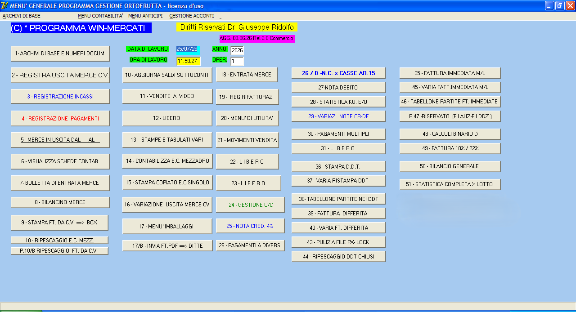The image size is (576, 312).
Task: Click P.10/B RIPESCAGGIO FT. DA C.V.
Action: point(60,251)
